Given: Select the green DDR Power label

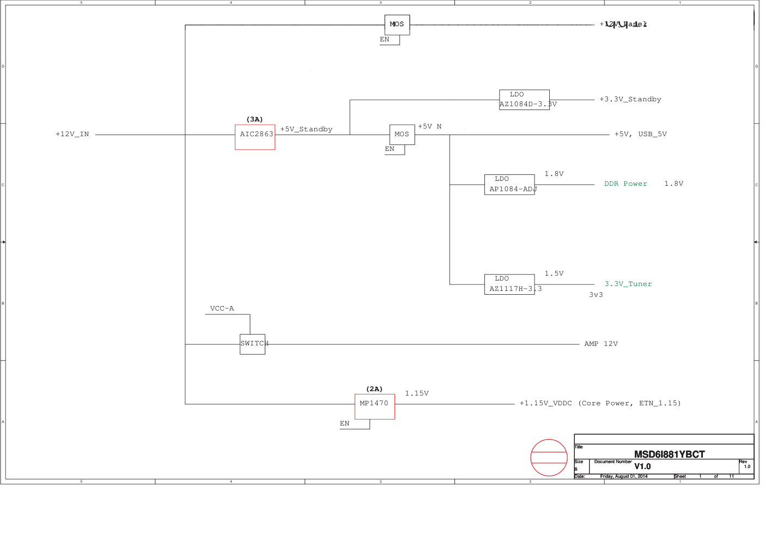Looking at the screenshot, I should [x=626, y=184].
